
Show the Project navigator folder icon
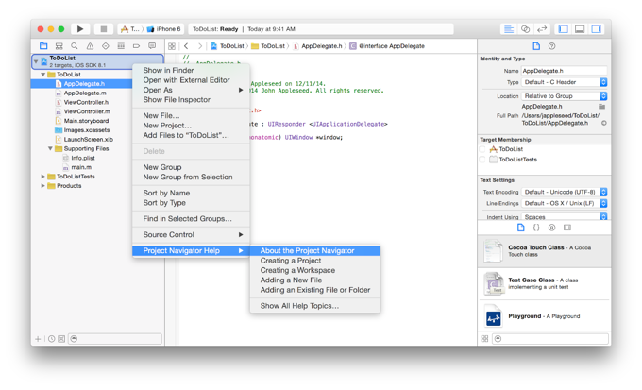[x=43, y=46]
